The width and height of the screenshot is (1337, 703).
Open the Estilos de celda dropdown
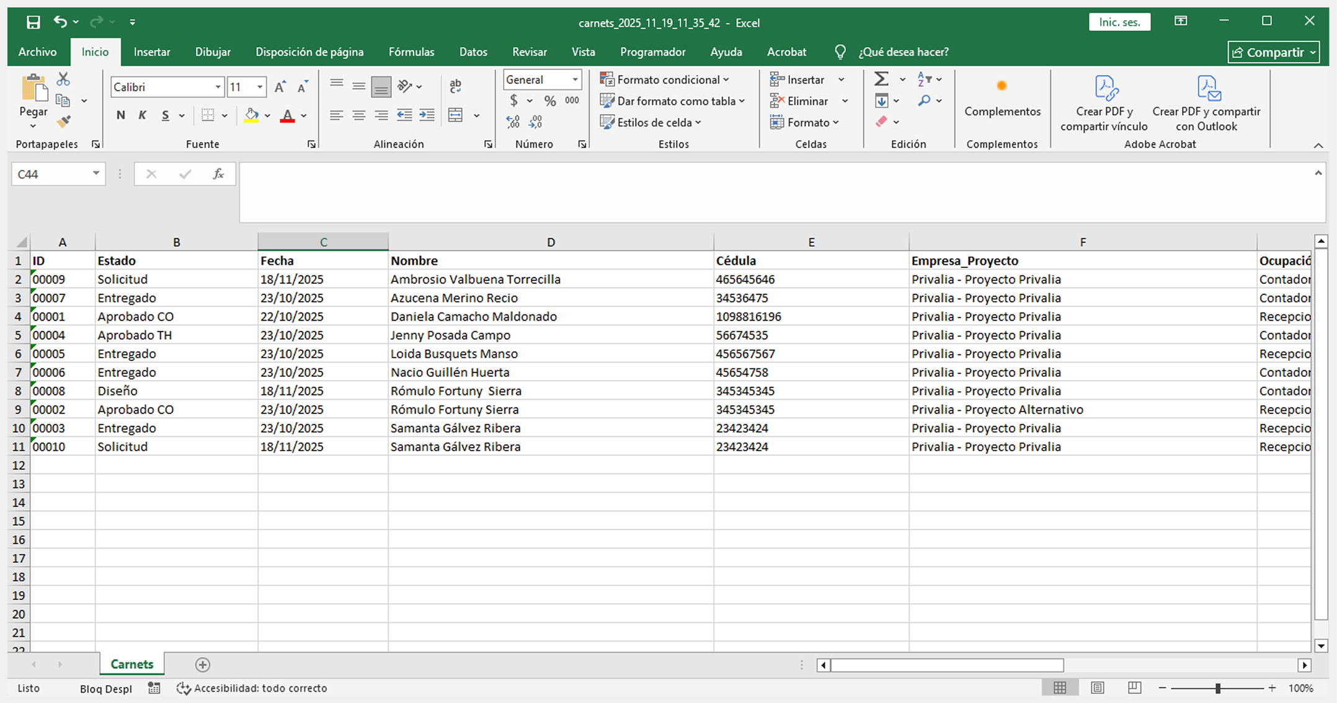pos(650,122)
